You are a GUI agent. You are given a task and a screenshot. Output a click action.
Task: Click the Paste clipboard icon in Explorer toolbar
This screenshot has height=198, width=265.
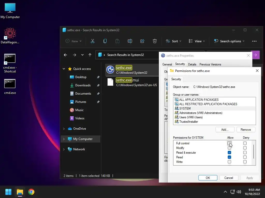click(117, 41)
